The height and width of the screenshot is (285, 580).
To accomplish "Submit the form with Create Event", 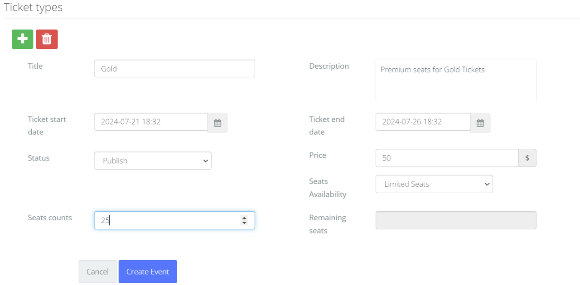I will click(148, 271).
